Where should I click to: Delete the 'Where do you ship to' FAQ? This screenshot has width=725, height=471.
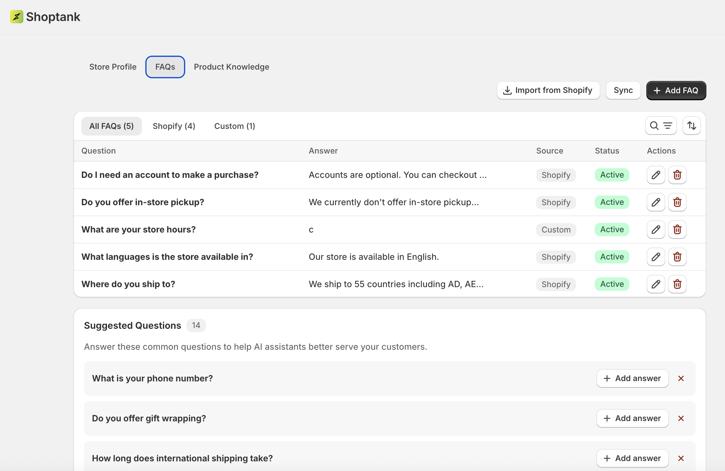point(677,284)
